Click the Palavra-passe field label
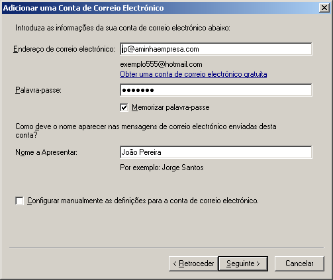The image size is (333, 280). pyautogui.click(x=38, y=90)
